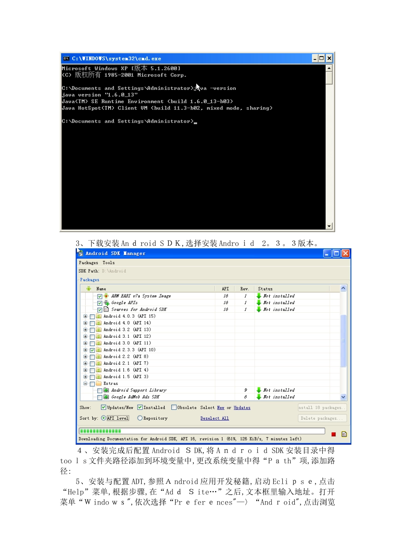Screen dimensions: 395x559
Task: Click the Android 1.6 folder icon
Action: click(99, 370)
